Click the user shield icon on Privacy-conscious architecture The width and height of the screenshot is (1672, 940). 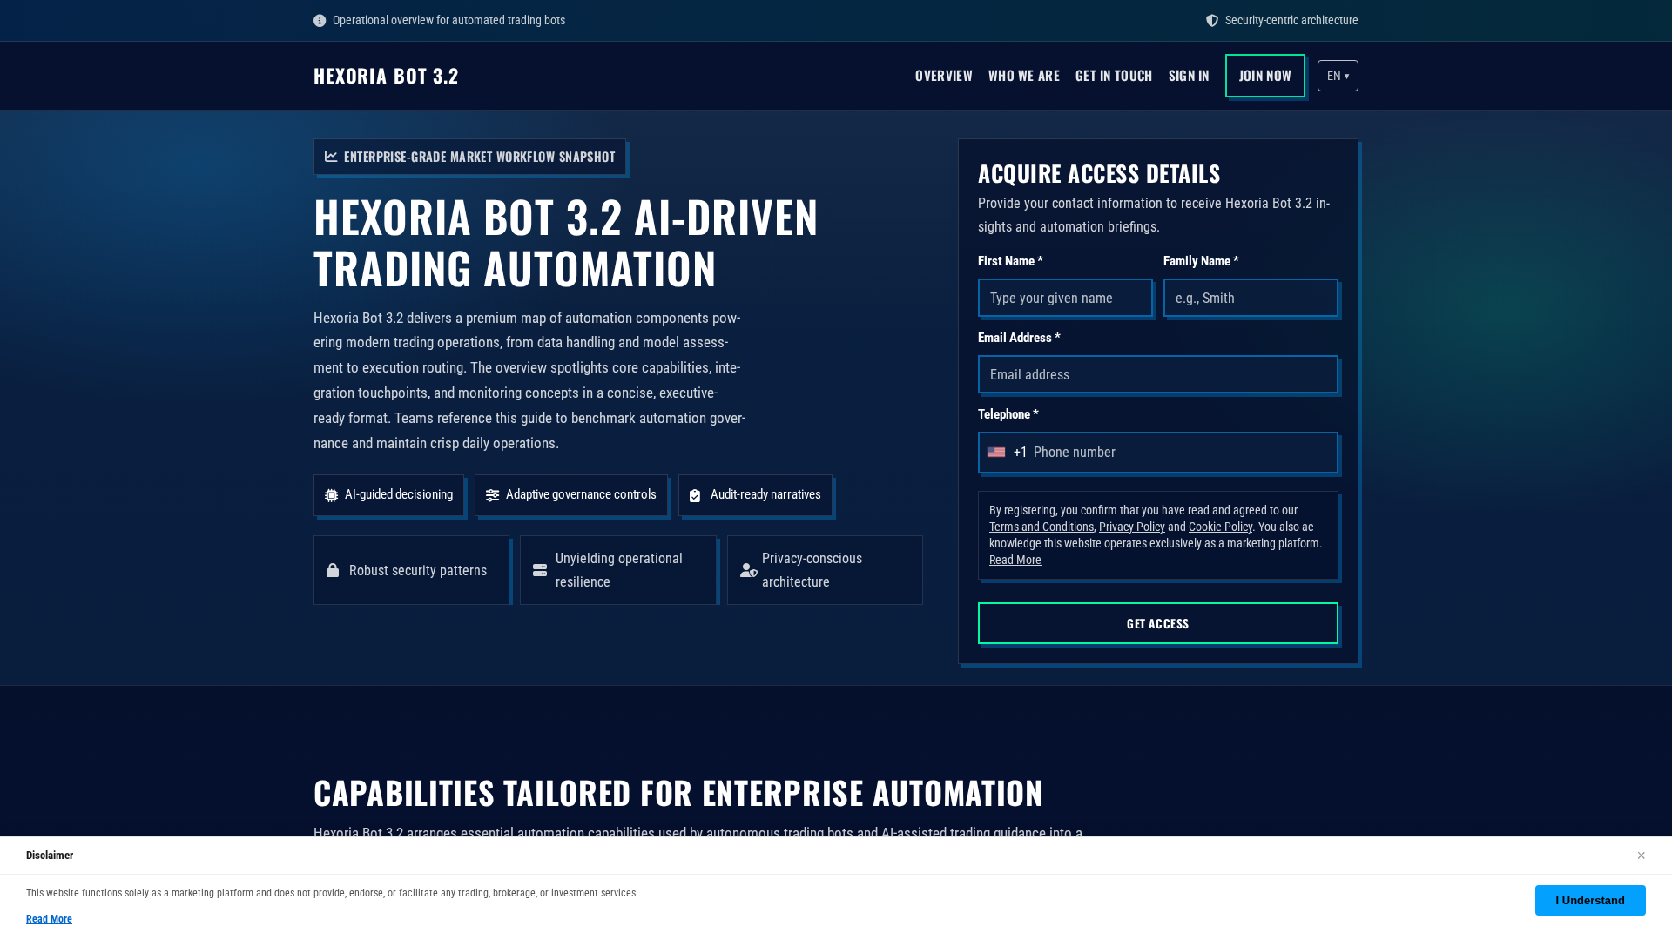[749, 570]
